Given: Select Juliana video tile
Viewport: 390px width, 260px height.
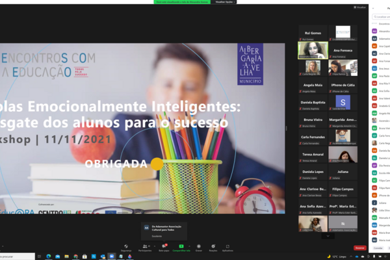Looking at the screenshot, I should click(343, 172).
